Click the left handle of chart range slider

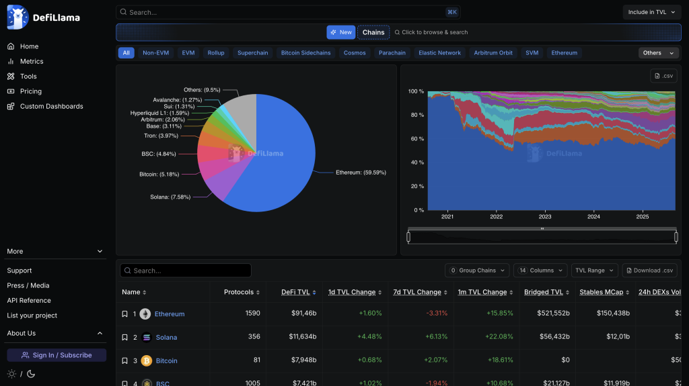point(408,237)
